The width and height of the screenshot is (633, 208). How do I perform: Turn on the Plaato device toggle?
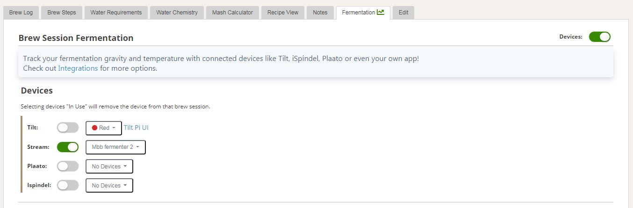[x=68, y=166]
